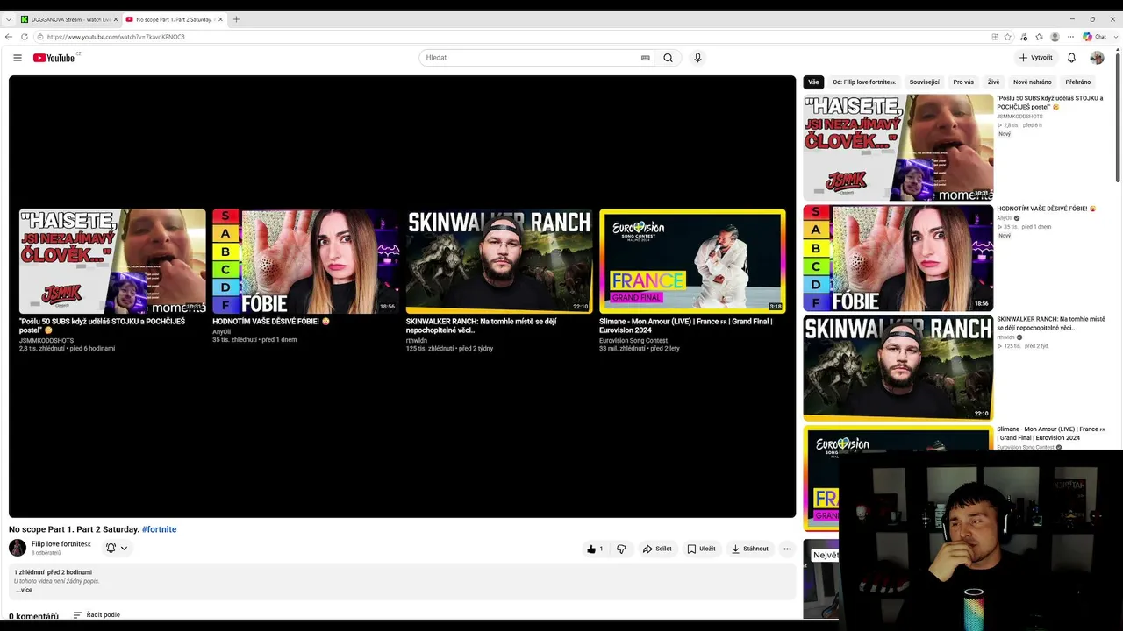Screen dimensions: 1123x631
Task: Open end-screen title 'Slimane - Mon Amour (LIVE)'
Action: (x=685, y=325)
